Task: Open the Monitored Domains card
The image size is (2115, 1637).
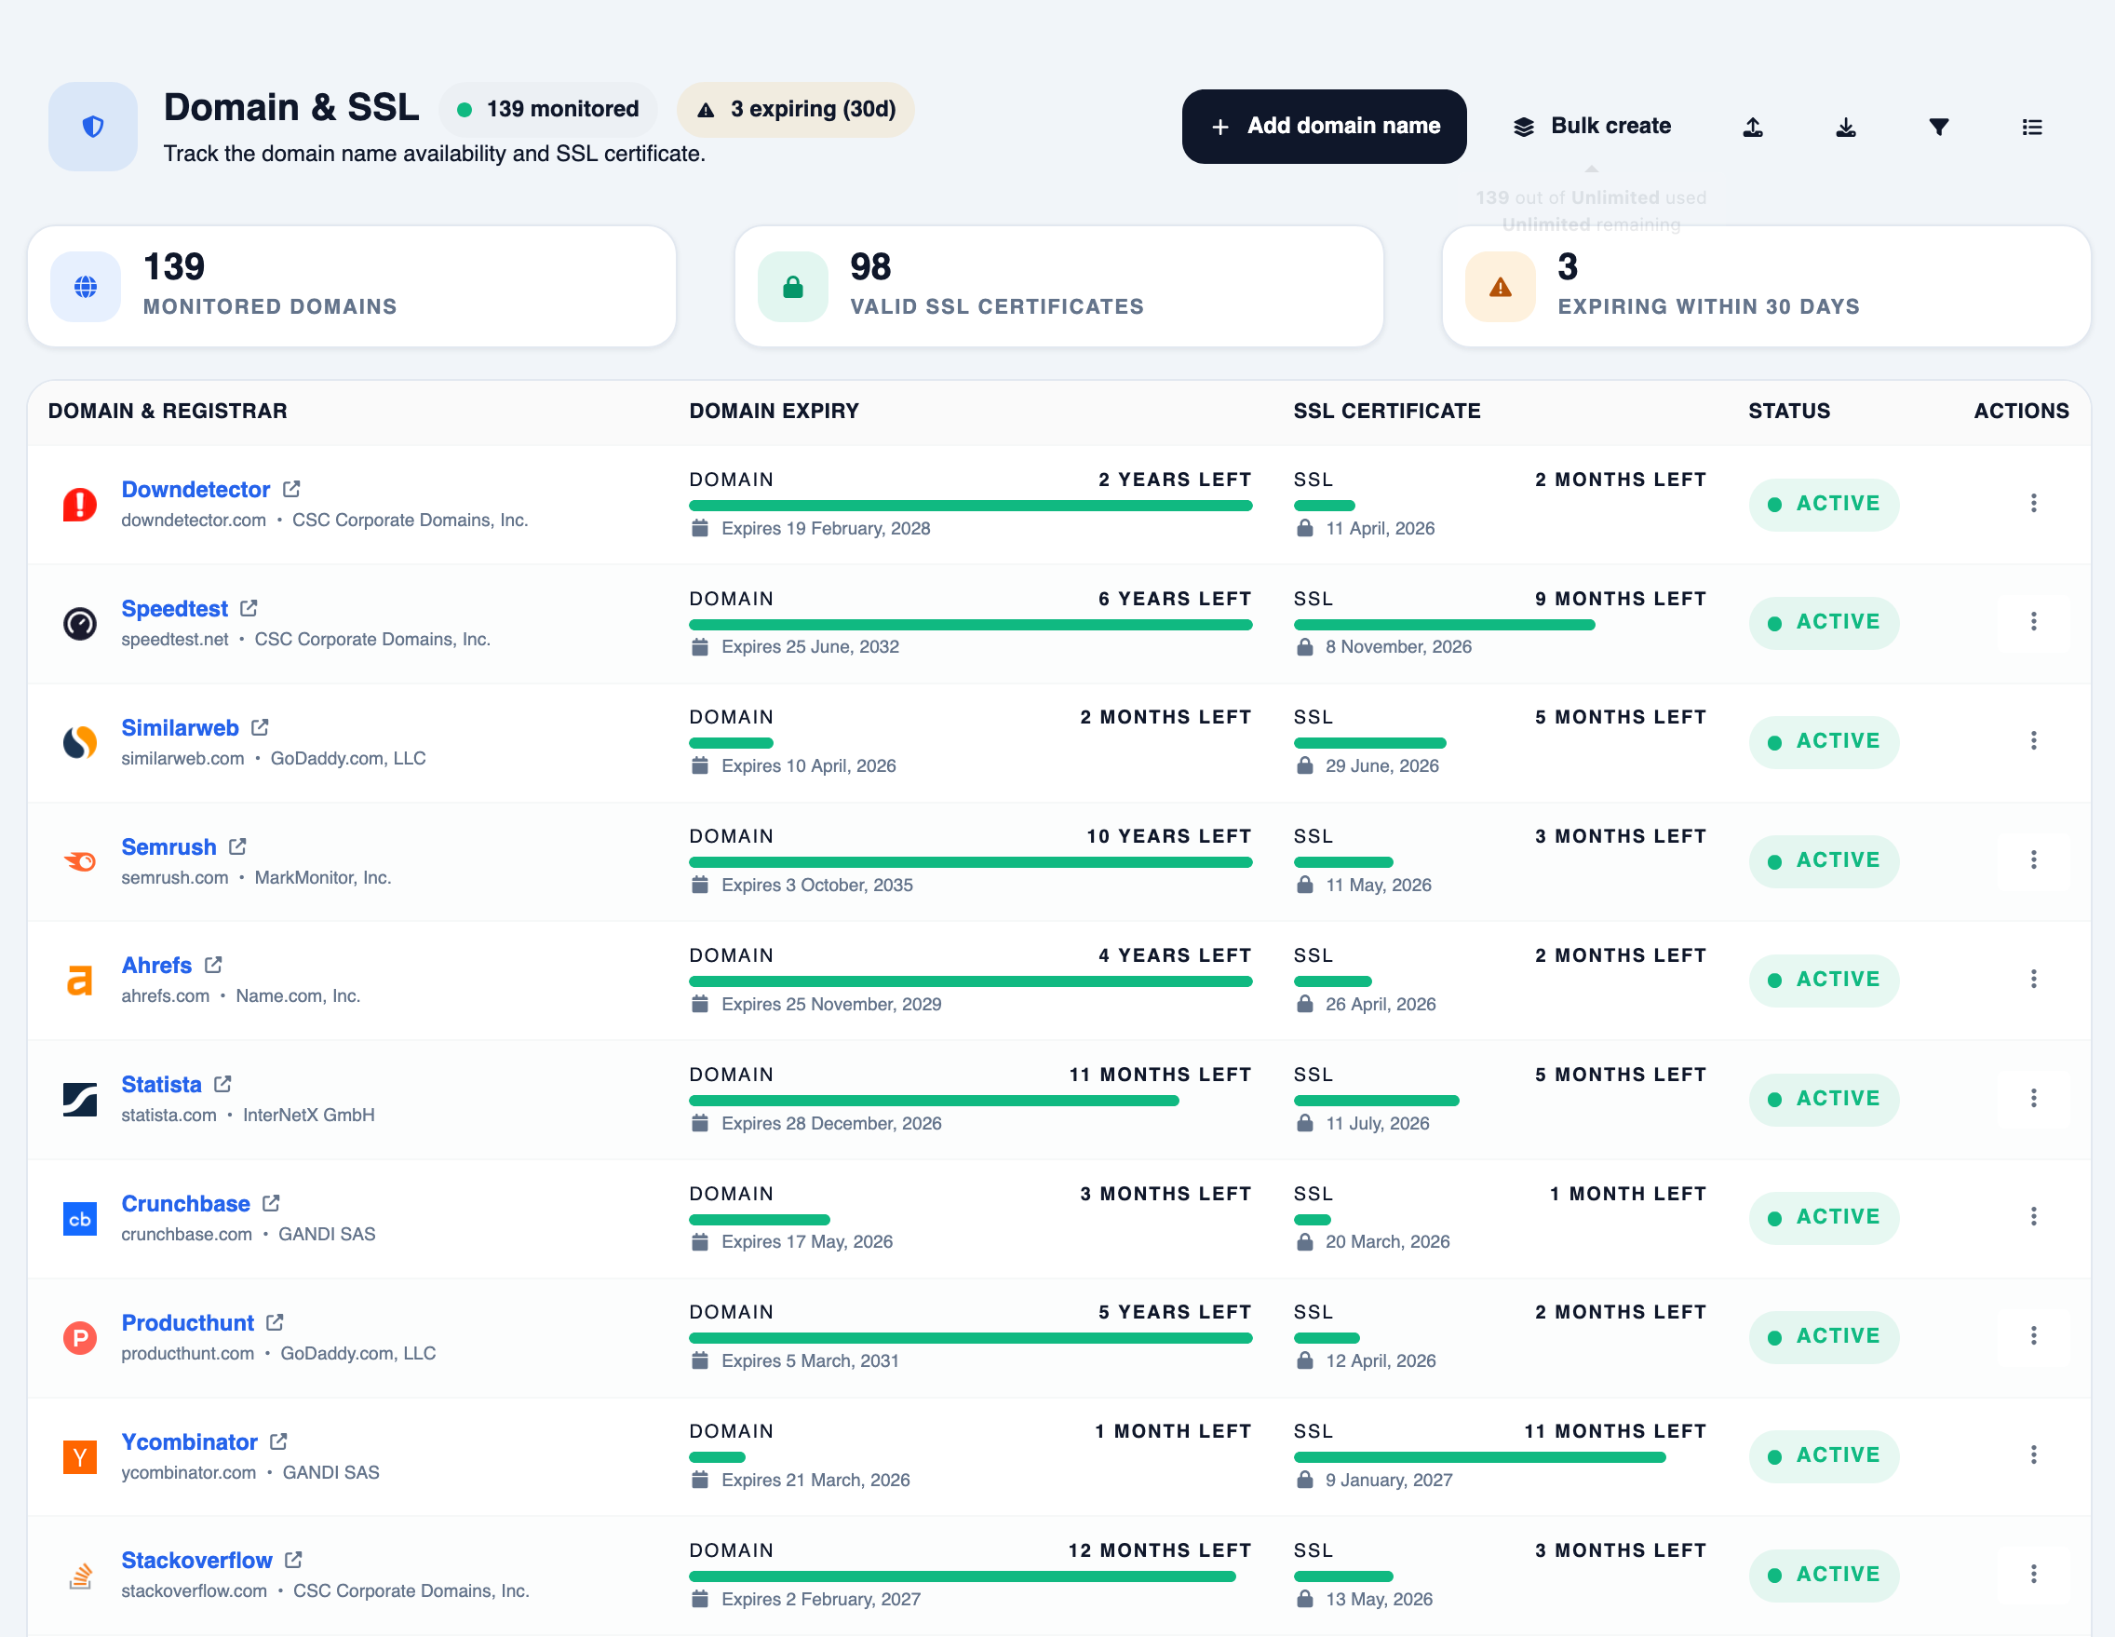Action: [352, 286]
